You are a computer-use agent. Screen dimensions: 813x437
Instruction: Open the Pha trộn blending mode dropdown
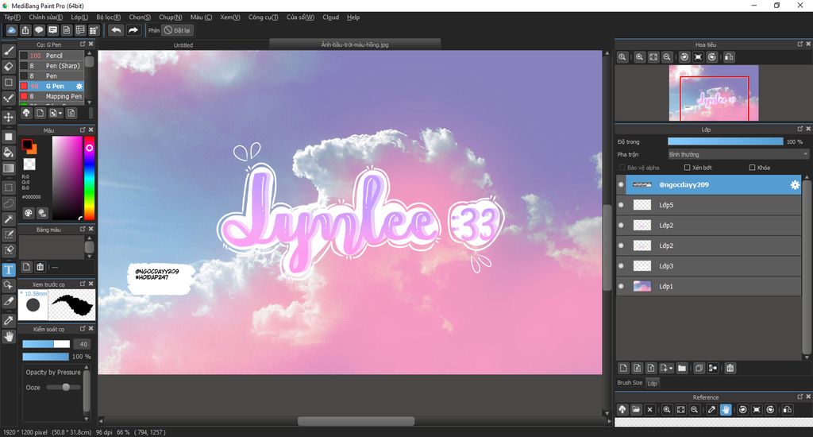click(738, 155)
